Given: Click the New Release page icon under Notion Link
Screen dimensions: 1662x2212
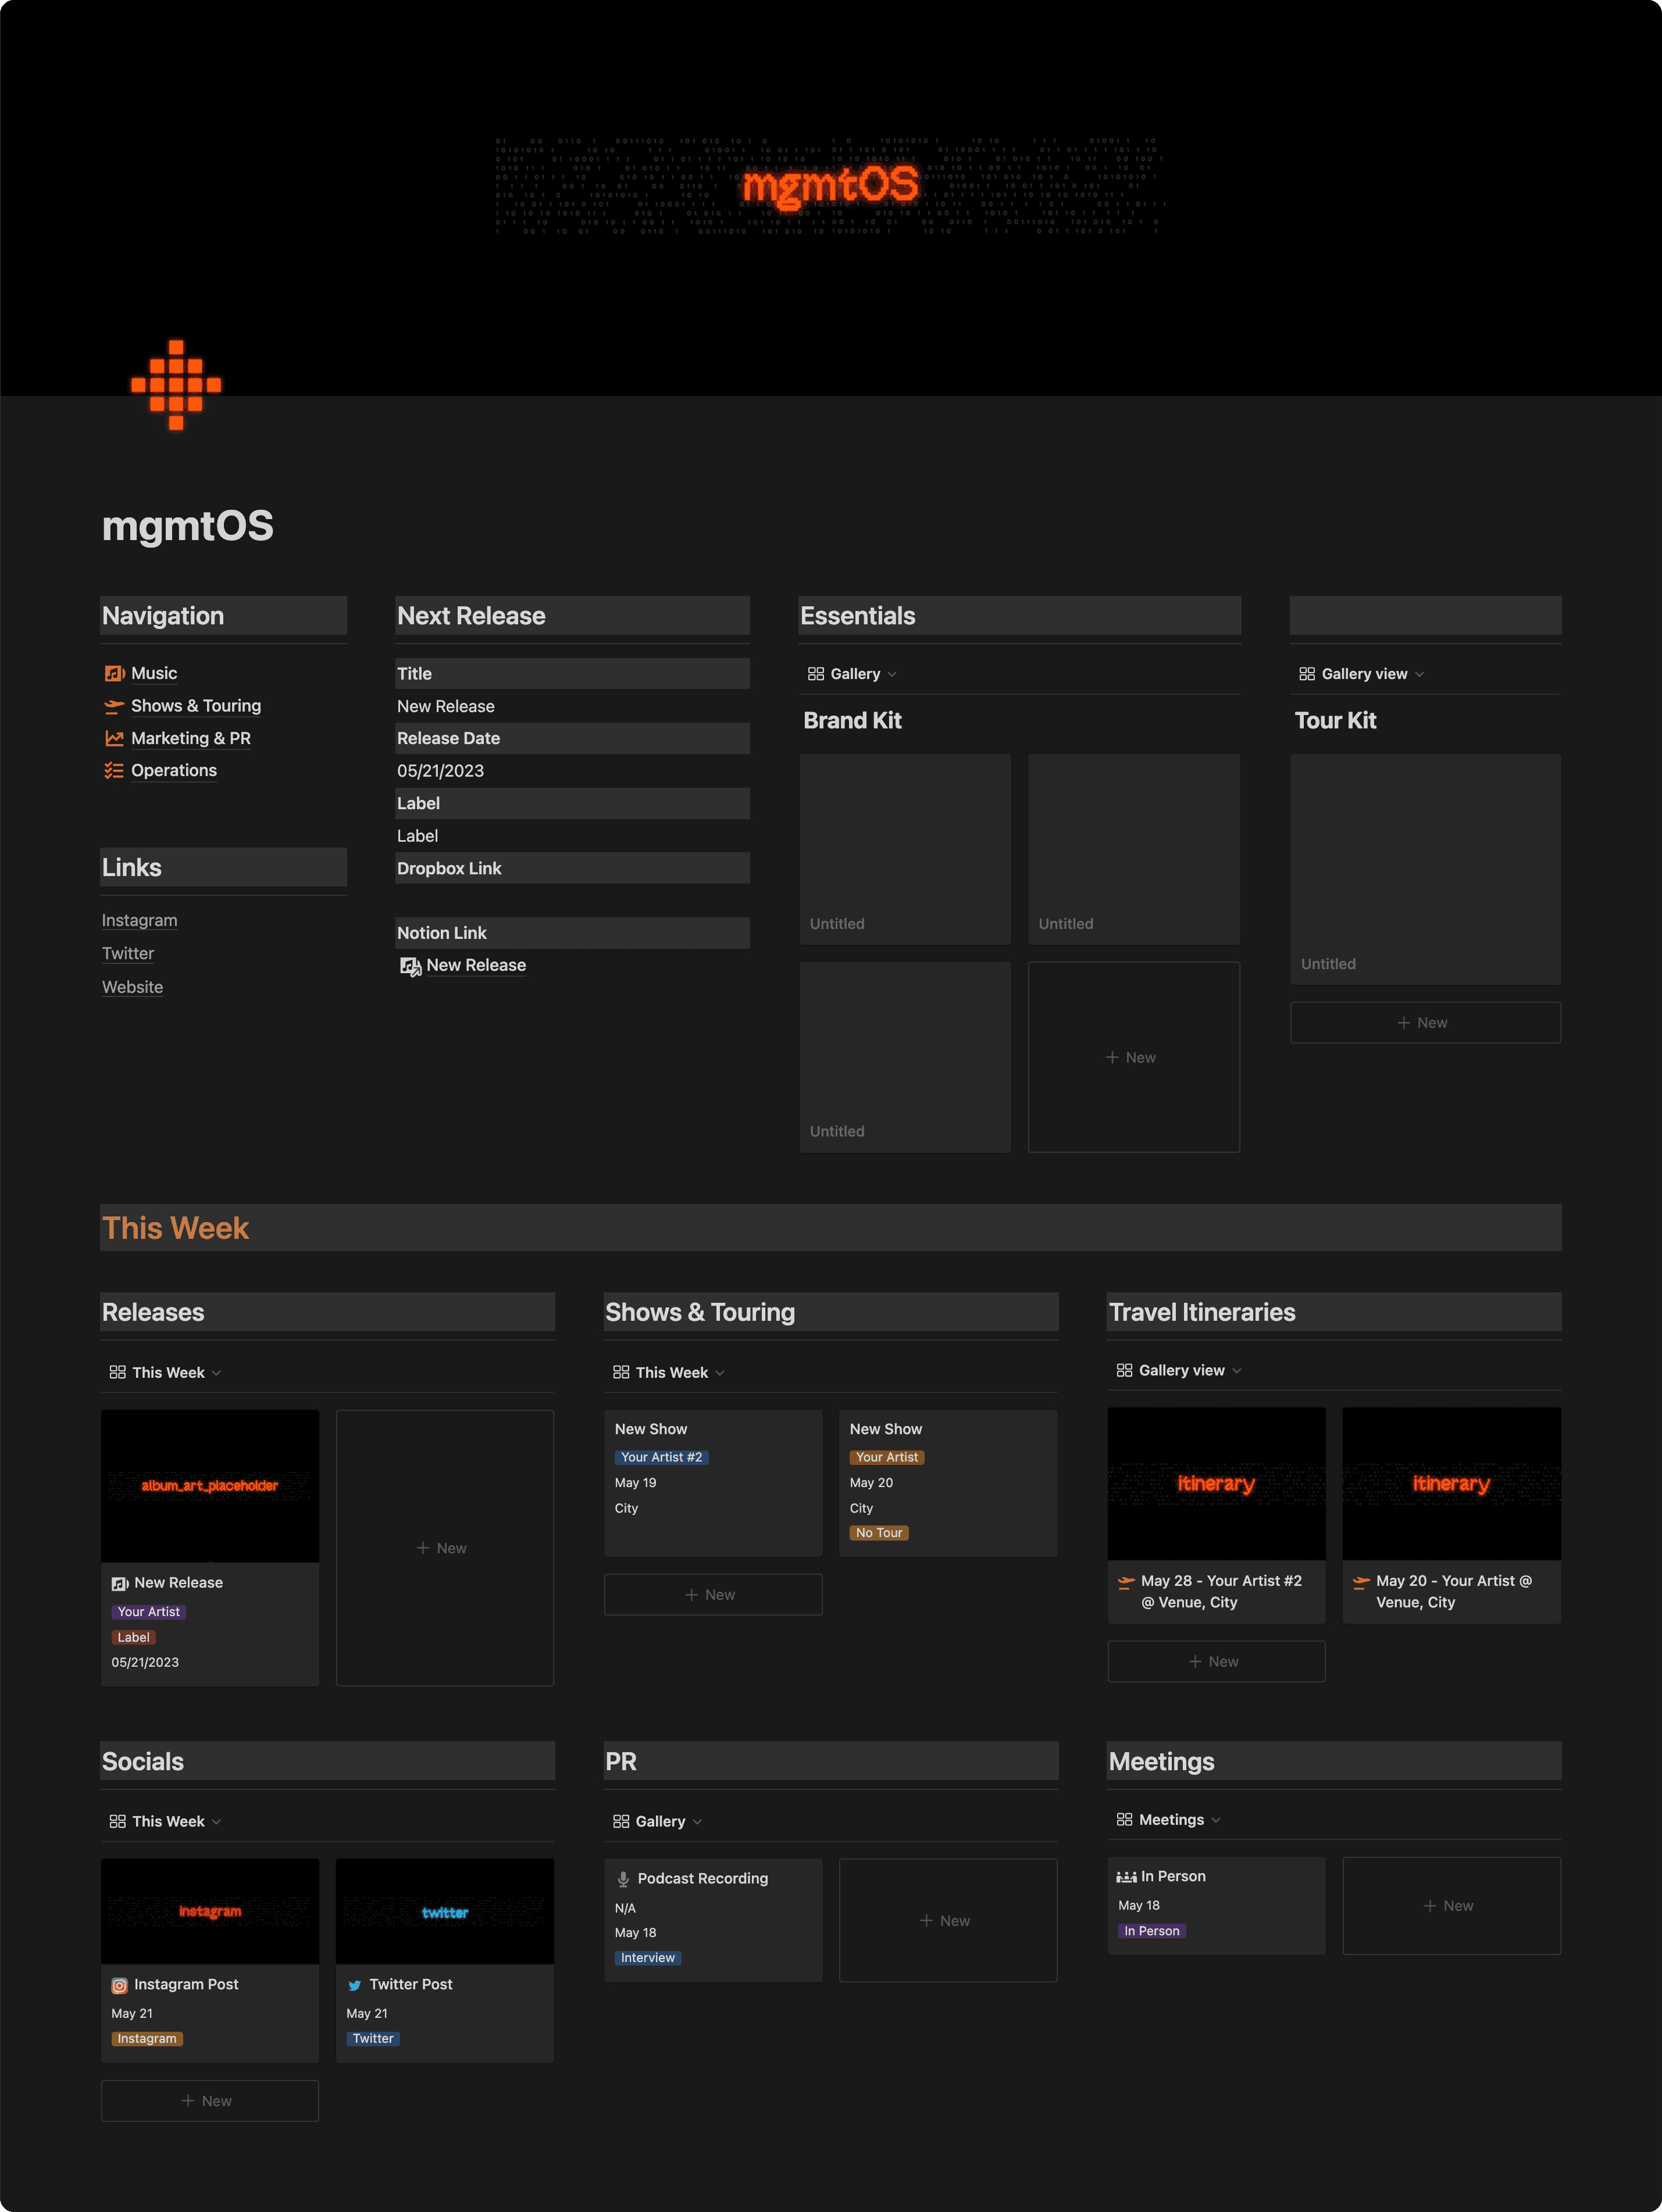Looking at the screenshot, I should pos(410,966).
